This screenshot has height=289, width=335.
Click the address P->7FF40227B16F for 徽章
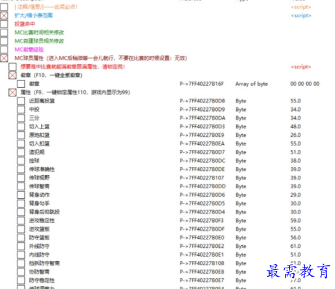(x=202, y=84)
